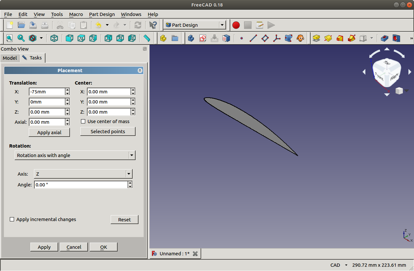The height and width of the screenshot is (271, 414).
Task: Create a datum line
Action: (x=253, y=38)
